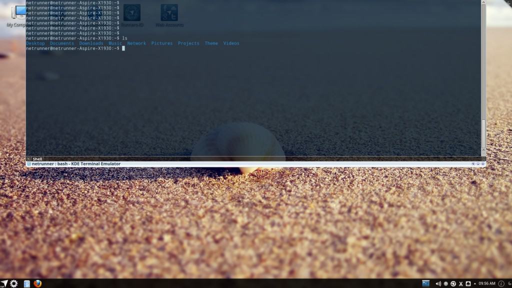
Task: Click the Desktop folder name in ls output
Action: pyautogui.click(x=35, y=43)
